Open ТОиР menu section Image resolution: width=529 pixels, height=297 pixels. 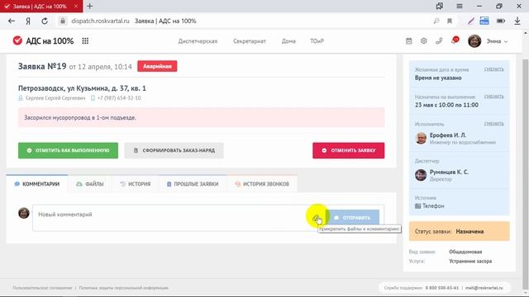[x=317, y=41]
